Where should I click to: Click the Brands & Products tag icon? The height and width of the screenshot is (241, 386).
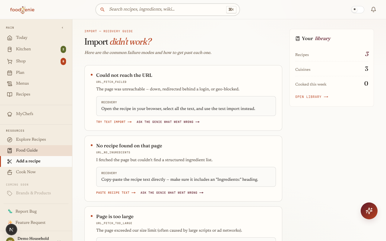[10, 193]
